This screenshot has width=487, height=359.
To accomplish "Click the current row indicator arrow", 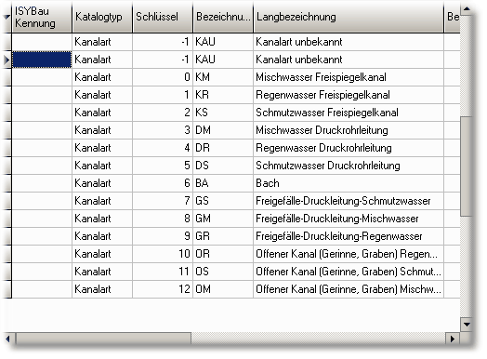I will 7,60.
